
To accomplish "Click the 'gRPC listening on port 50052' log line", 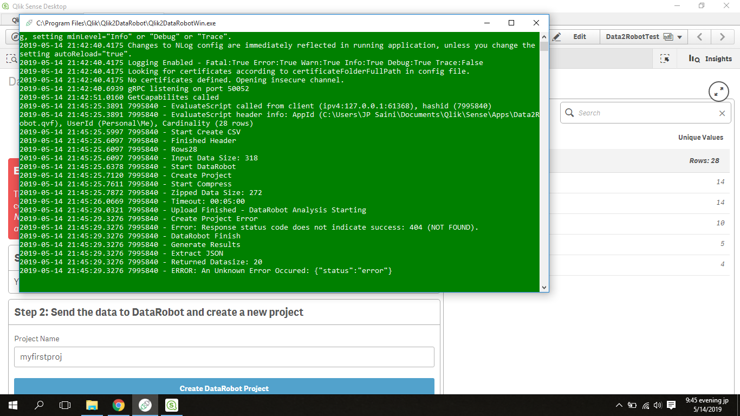I will [134, 88].
